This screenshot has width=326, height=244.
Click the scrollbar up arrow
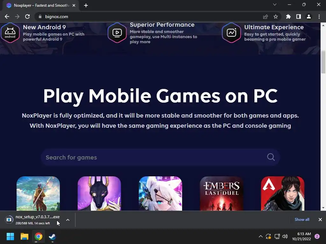[323, 25]
